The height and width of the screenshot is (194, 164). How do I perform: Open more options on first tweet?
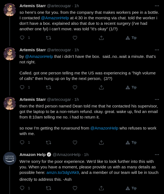coord(157,6)
